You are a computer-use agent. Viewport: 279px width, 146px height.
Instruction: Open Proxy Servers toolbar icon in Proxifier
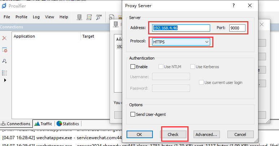pos(79,17)
